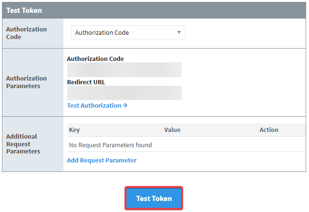This screenshot has width=309, height=212.
Task: Click the Action column header
Action: (x=269, y=130)
